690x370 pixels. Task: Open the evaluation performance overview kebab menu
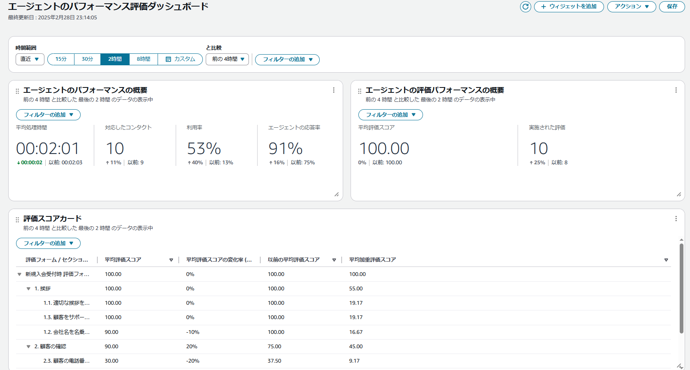[x=676, y=90]
